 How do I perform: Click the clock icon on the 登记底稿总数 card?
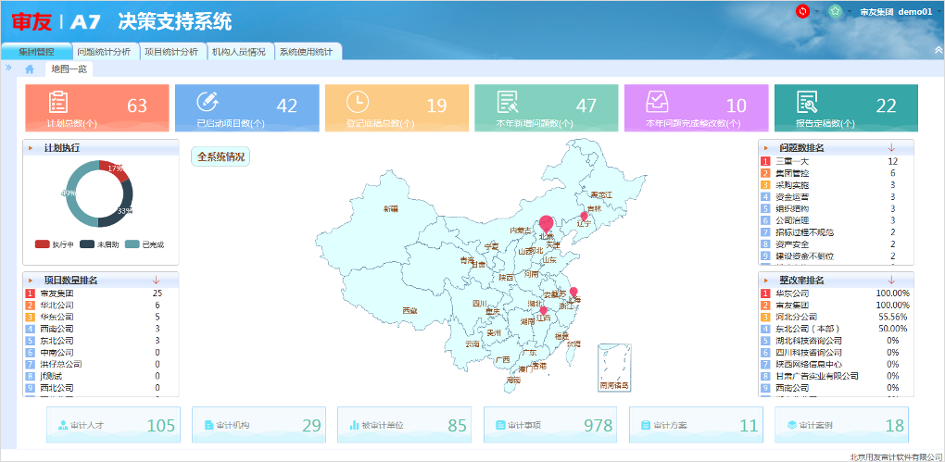[358, 102]
